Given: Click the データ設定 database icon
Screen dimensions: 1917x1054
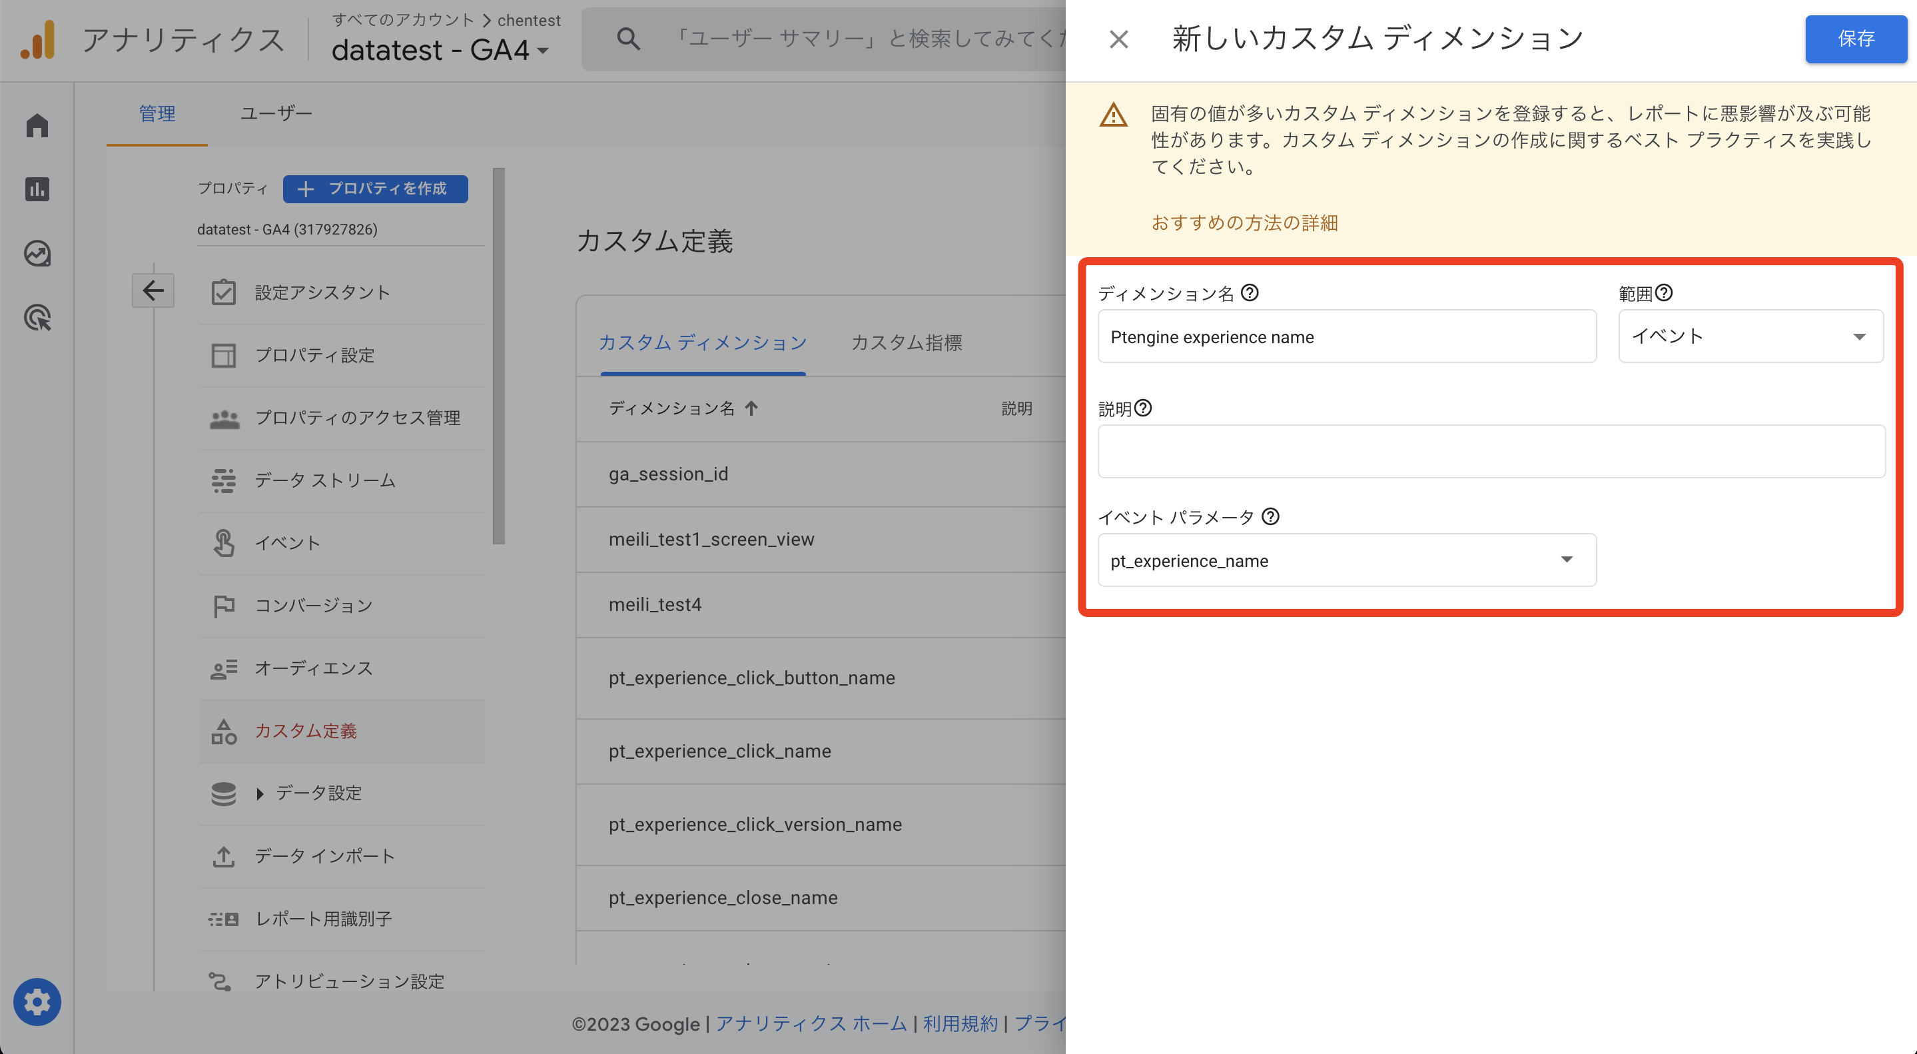Looking at the screenshot, I should coord(223,793).
